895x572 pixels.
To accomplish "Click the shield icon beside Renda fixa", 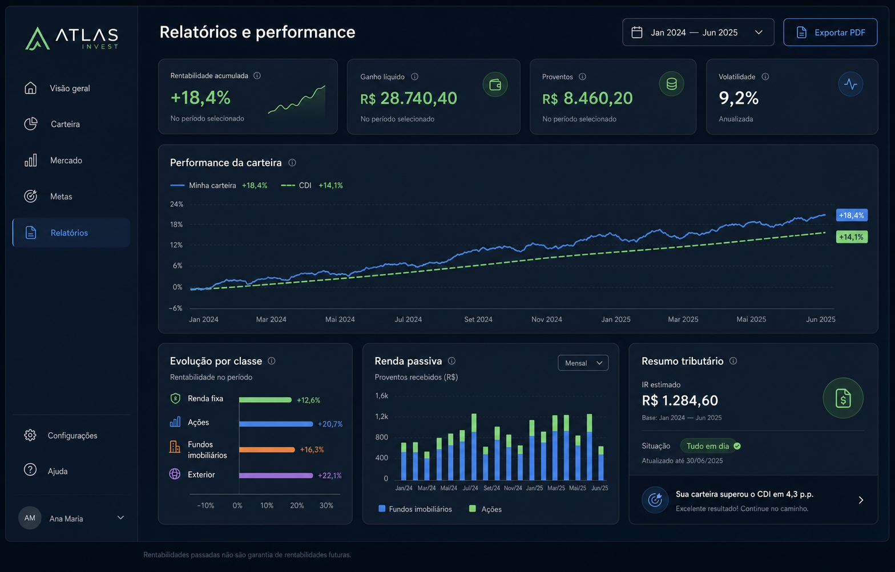I will click(175, 398).
